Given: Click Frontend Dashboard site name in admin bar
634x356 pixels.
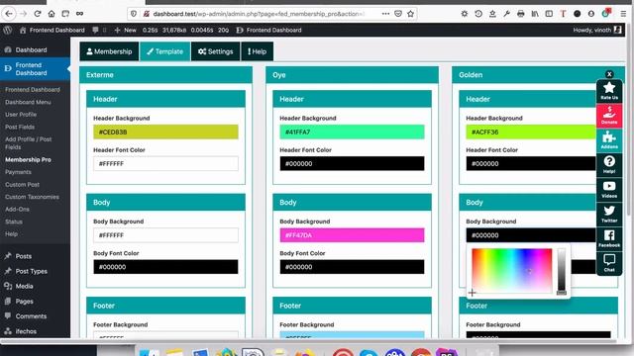Looking at the screenshot, I should pyautogui.click(x=53, y=30).
